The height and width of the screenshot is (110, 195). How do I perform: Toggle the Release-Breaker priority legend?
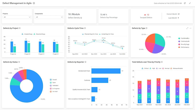point(177,68)
